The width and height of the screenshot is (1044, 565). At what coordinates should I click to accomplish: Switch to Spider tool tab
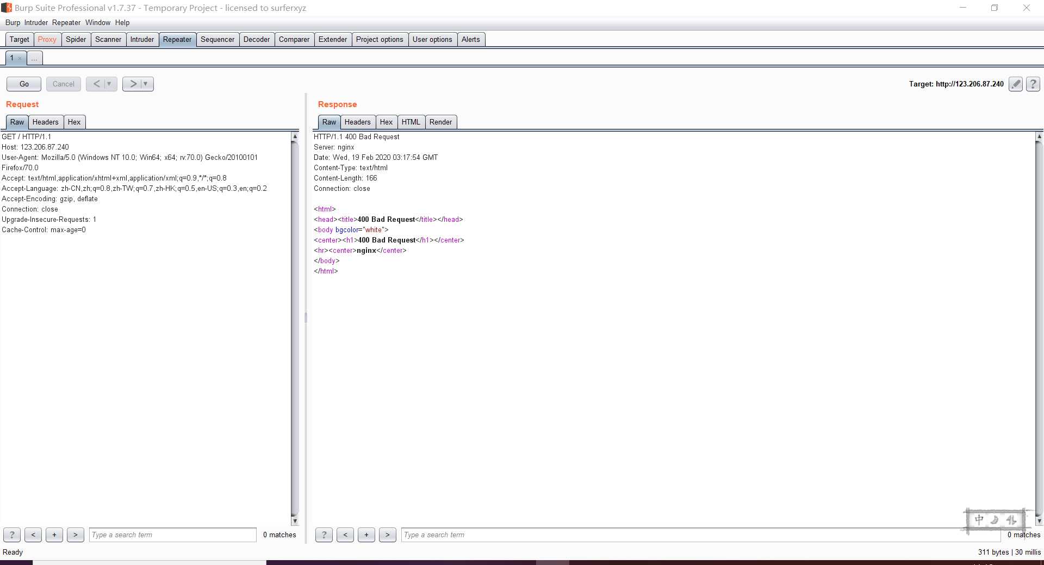pyautogui.click(x=76, y=40)
